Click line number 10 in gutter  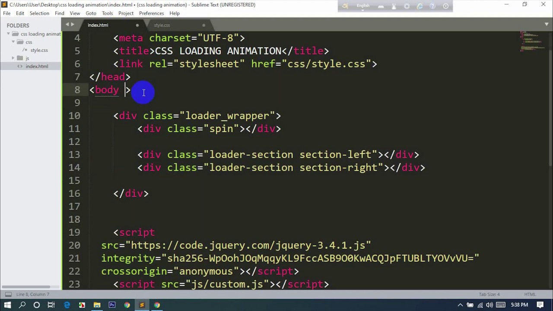point(74,116)
